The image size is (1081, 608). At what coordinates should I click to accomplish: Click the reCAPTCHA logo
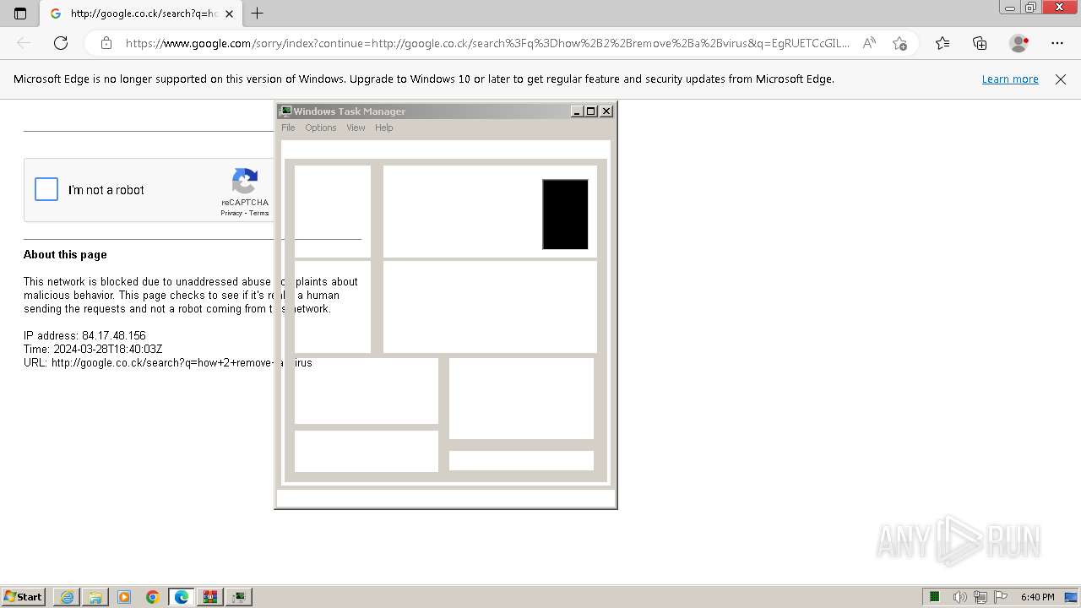tap(245, 181)
